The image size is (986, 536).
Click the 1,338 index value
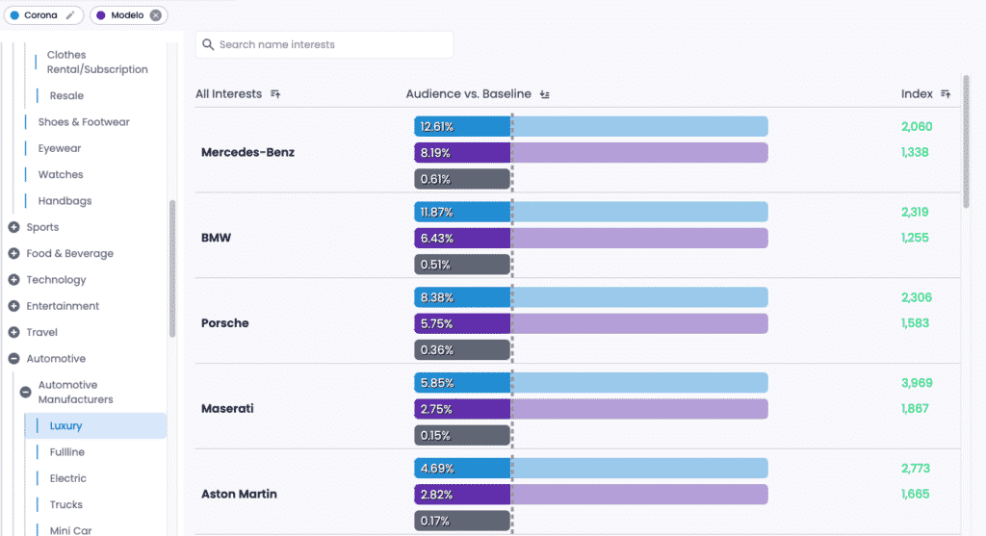915,152
